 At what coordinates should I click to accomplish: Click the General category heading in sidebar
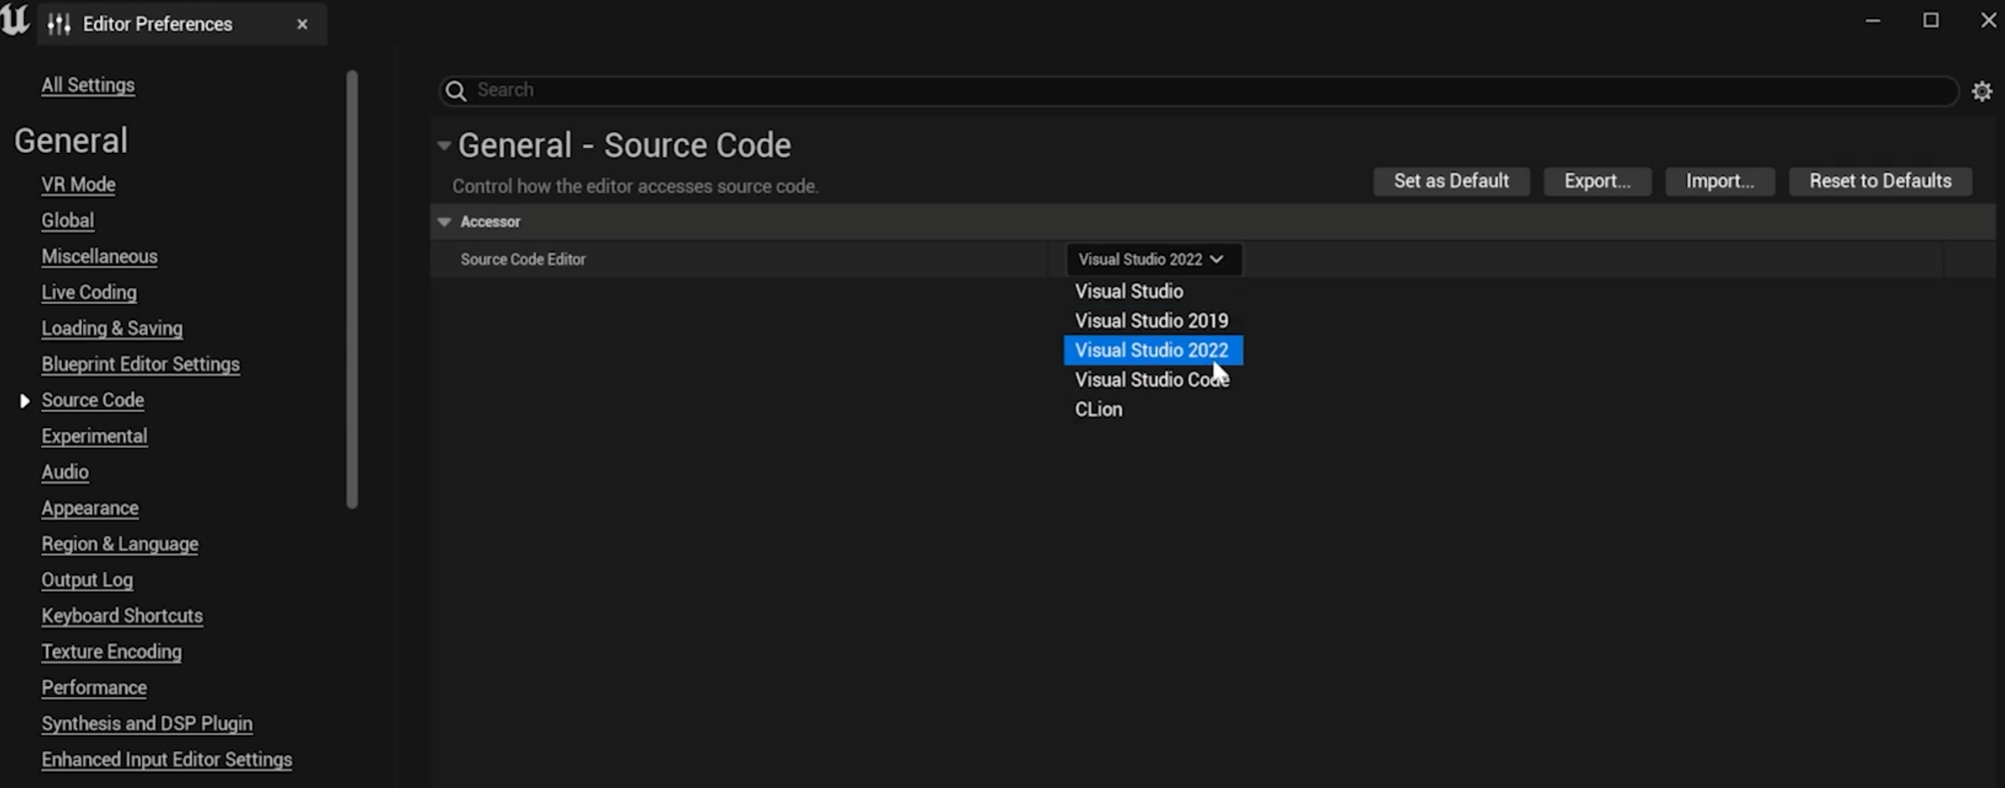coord(71,141)
